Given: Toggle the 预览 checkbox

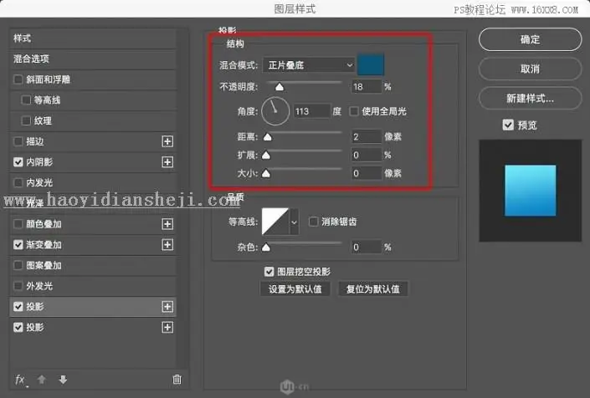Looking at the screenshot, I should (508, 125).
